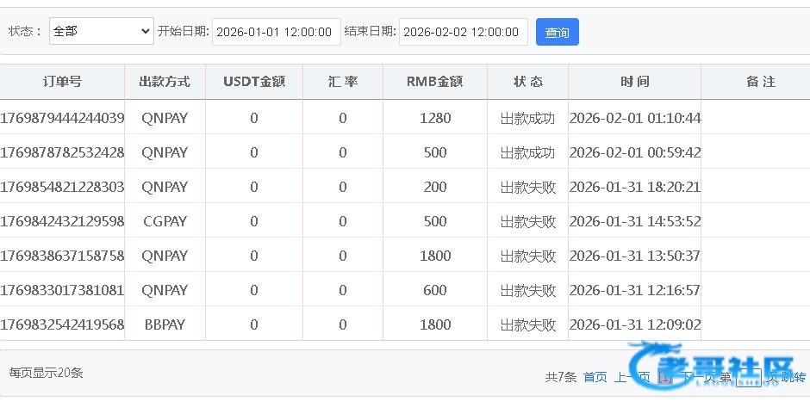This screenshot has width=810, height=414.
Task: Click the 结束日期 date input field
Action: pos(463,32)
